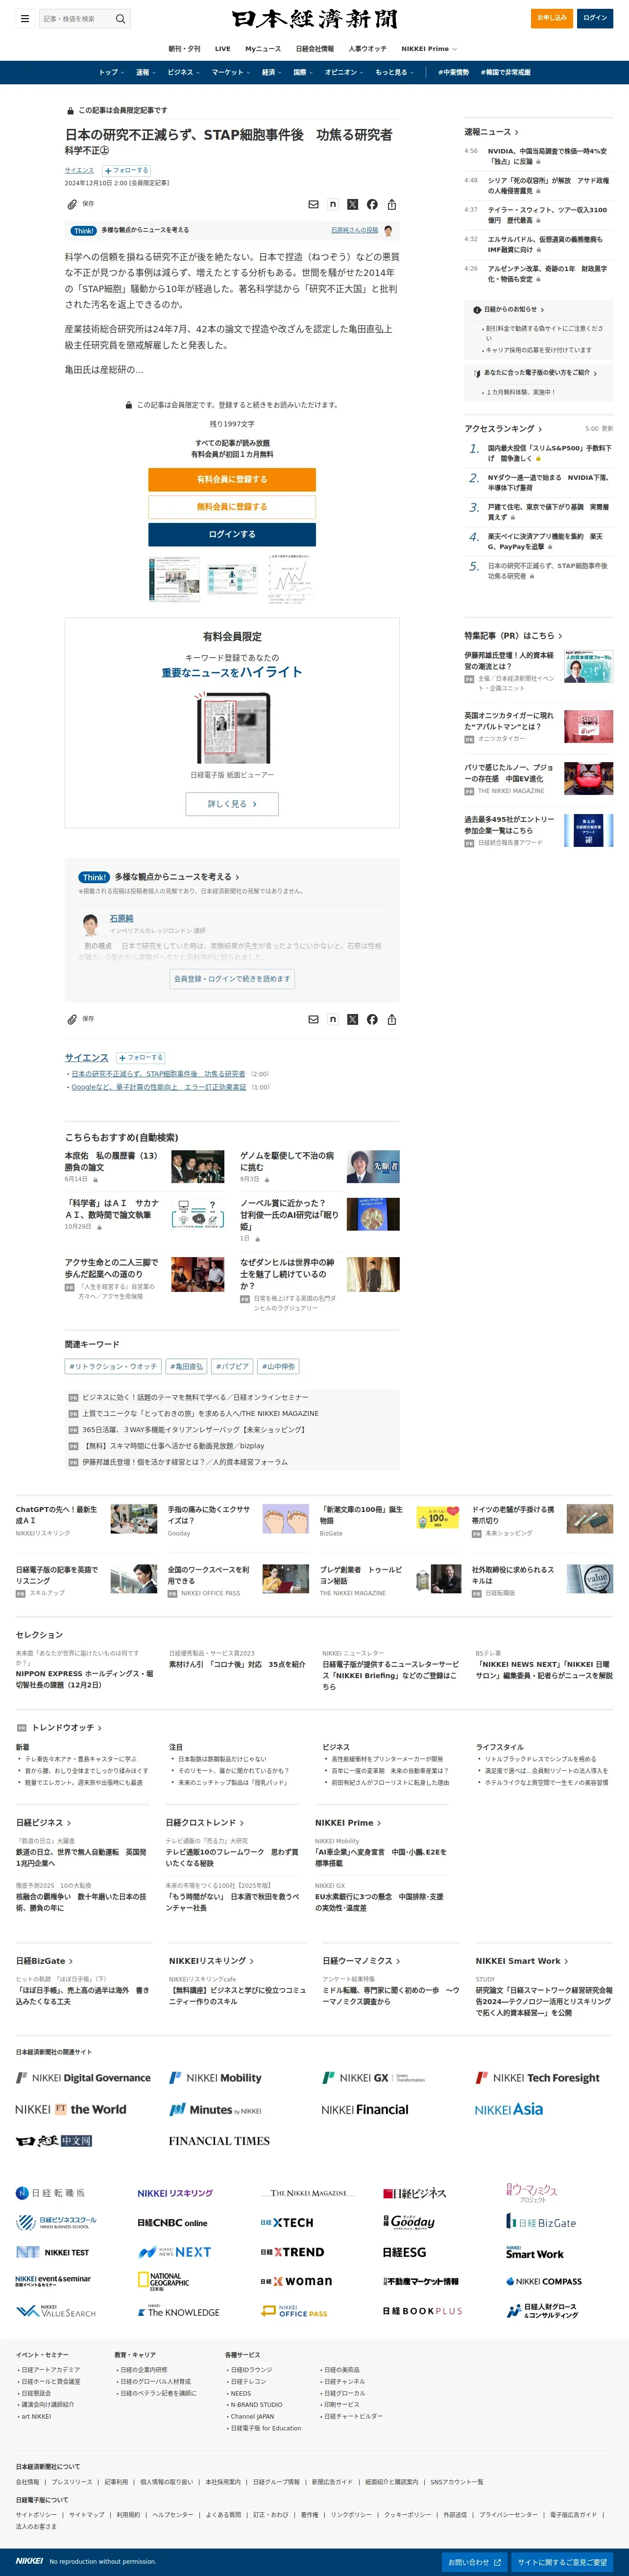Screen dimensions: 629x2576
Task: Select #リトラクション・ウオッチ keyword tag
Action: pyautogui.click(x=112, y=1366)
